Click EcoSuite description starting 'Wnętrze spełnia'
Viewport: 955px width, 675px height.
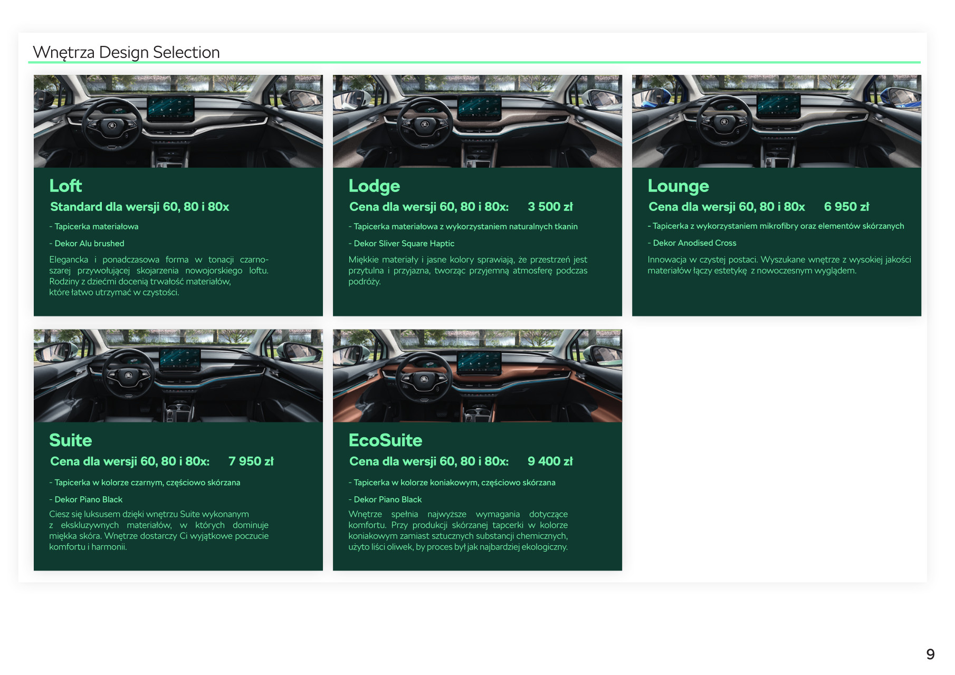[x=458, y=531]
